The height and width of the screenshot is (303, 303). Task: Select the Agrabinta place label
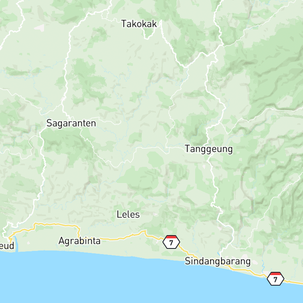point(80,241)
